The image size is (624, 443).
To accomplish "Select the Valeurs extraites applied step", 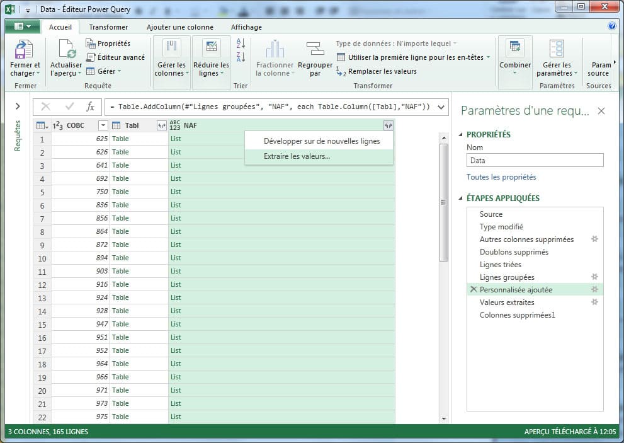I will coord(507,302).
